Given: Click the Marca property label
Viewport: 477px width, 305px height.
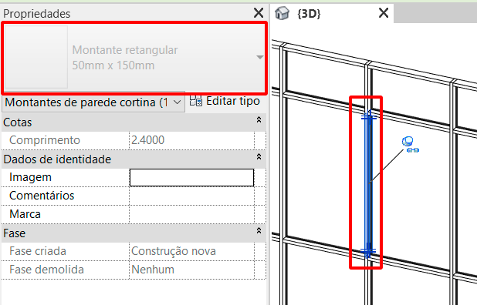Looking at the screenshot, I should coord(25,214).
